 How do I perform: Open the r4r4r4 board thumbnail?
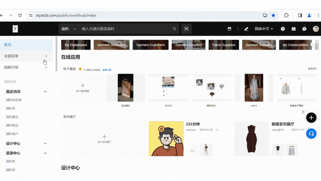(x=254, y=88)
